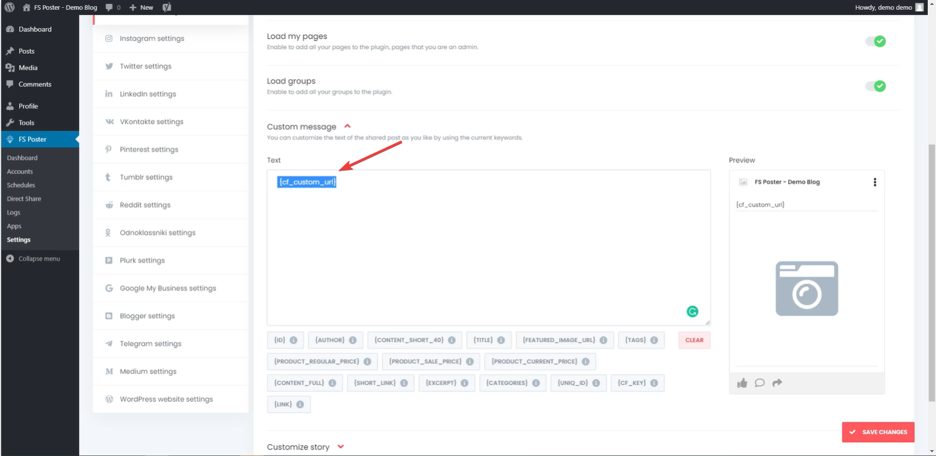Insert the {TAGS} keyword
The height and width of the screenshot is (456, 936).
(641, 340)
